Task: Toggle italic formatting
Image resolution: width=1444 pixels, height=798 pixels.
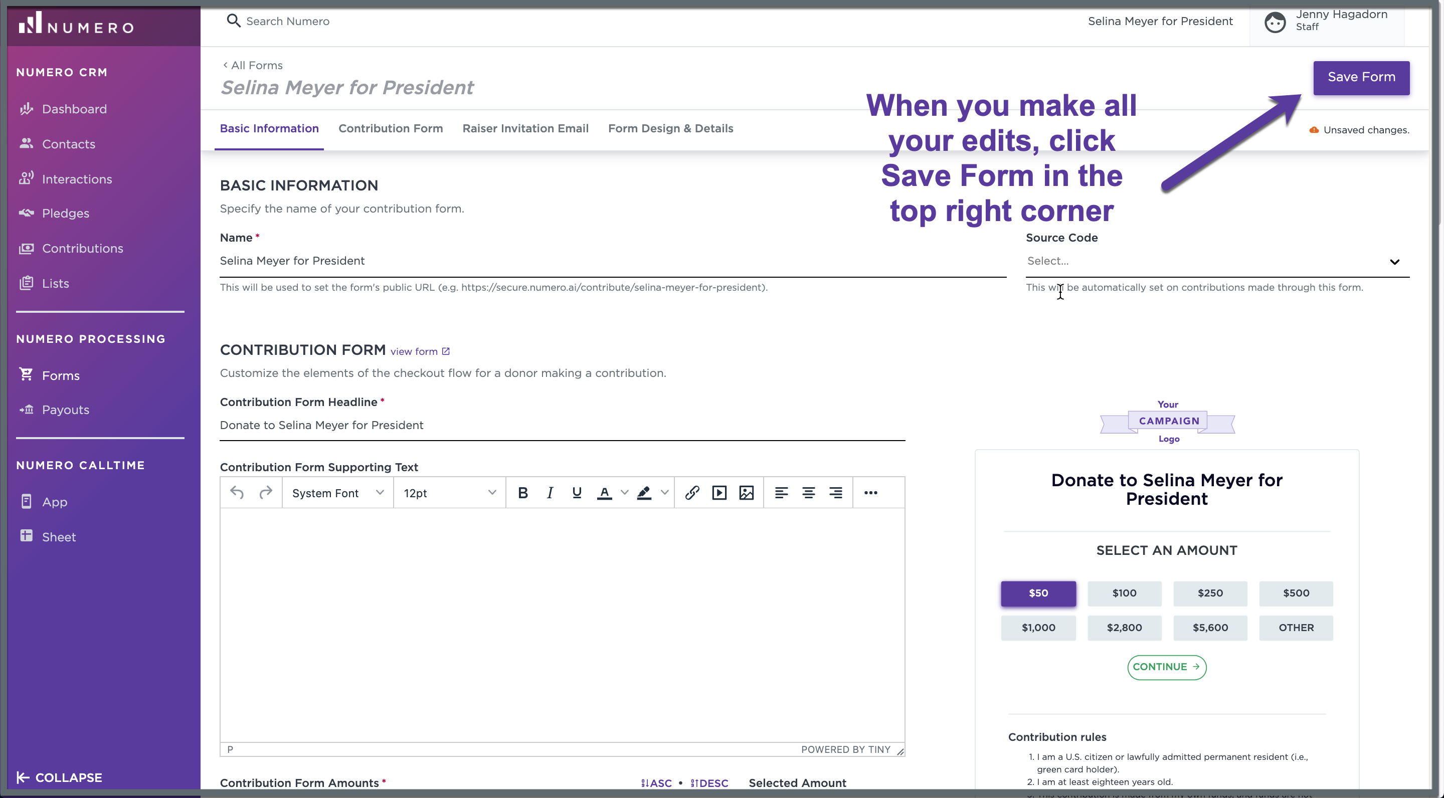Action: 550,493
